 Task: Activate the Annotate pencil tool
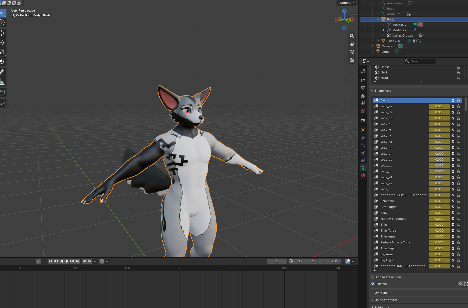point(2,72)
